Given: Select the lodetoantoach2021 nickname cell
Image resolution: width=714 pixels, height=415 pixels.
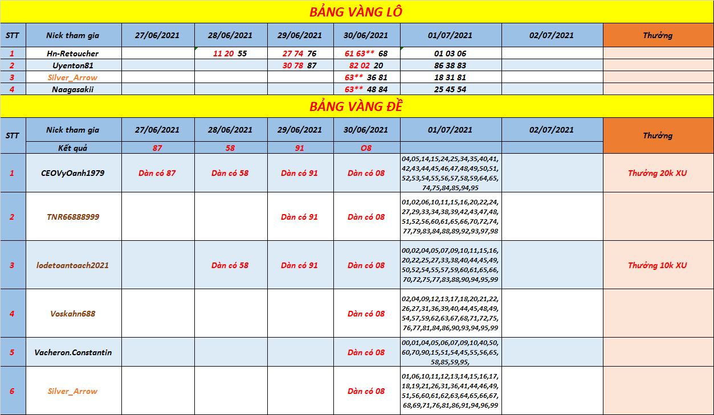Looking at the screenshot, I should (x=73, y=265).
